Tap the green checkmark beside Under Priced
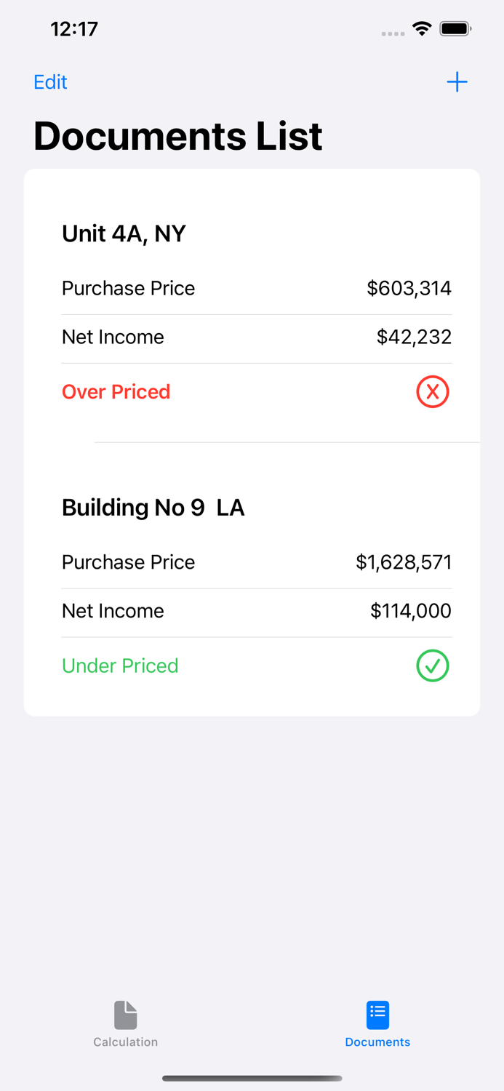504x1091 pixels. [x=432, y=666]
